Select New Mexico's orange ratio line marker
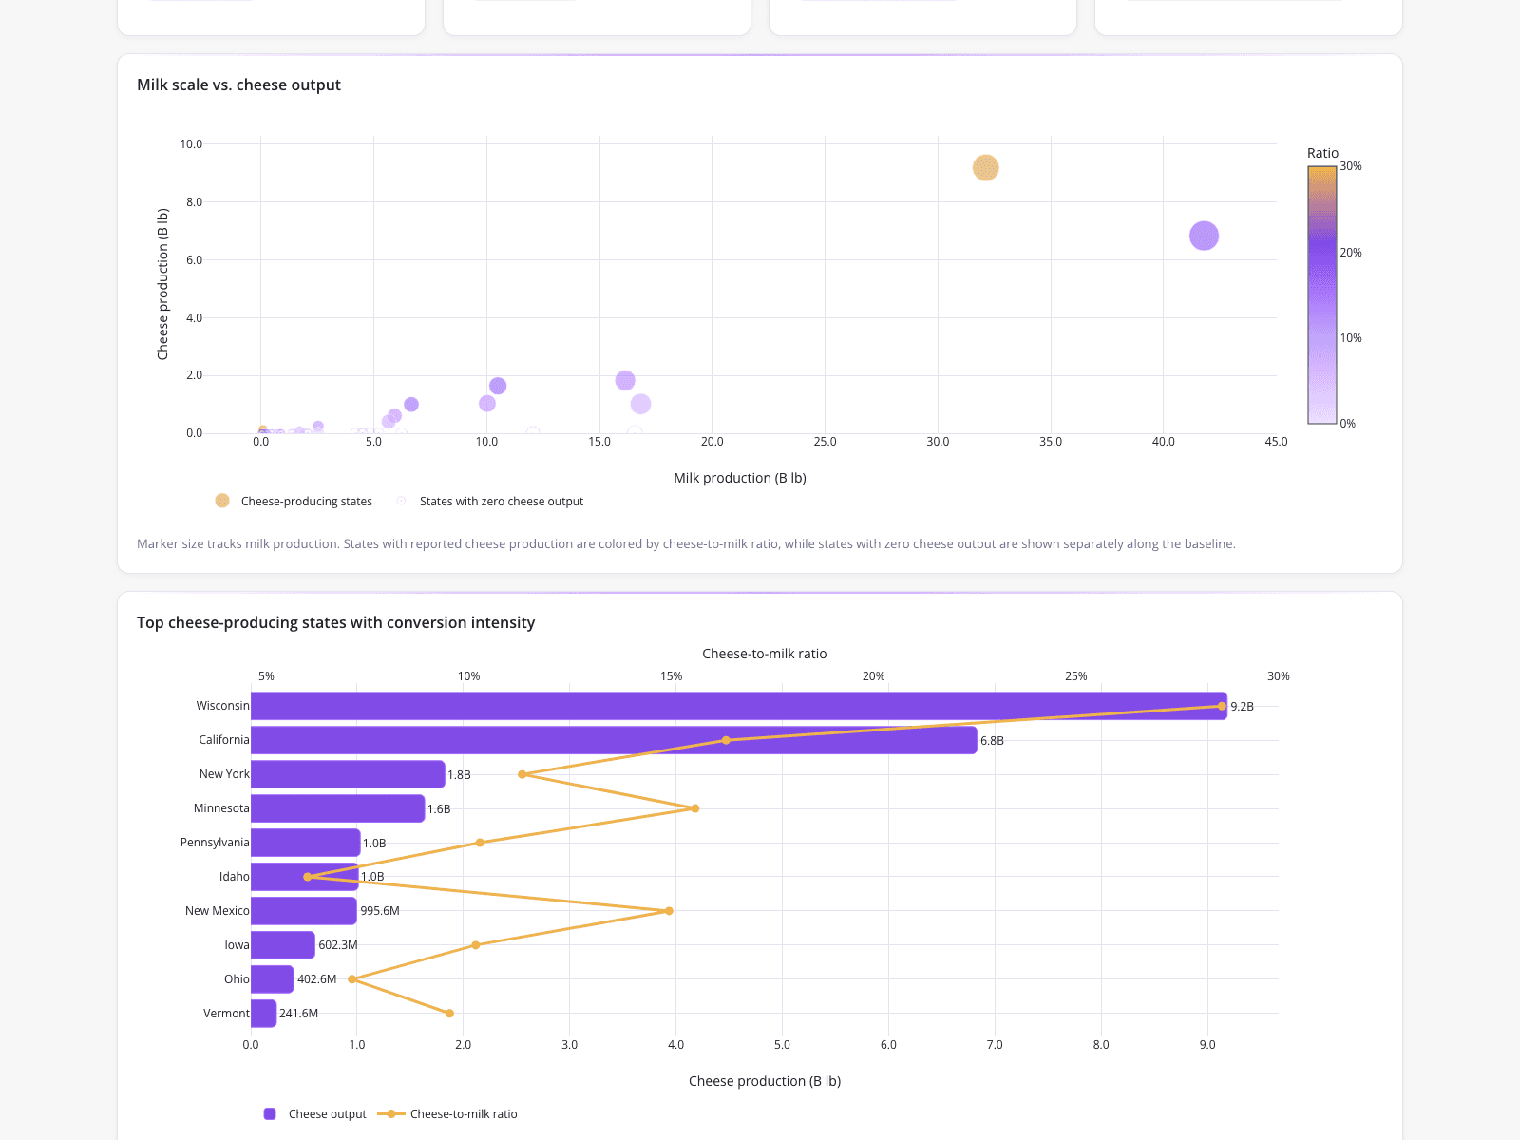1520x1140 pixels. point(669,911)
